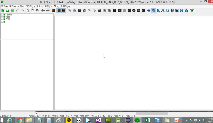The width and height of the screenshot is (213, 123).
Task: Click the lambda definition icon
Action: (120, 11)
